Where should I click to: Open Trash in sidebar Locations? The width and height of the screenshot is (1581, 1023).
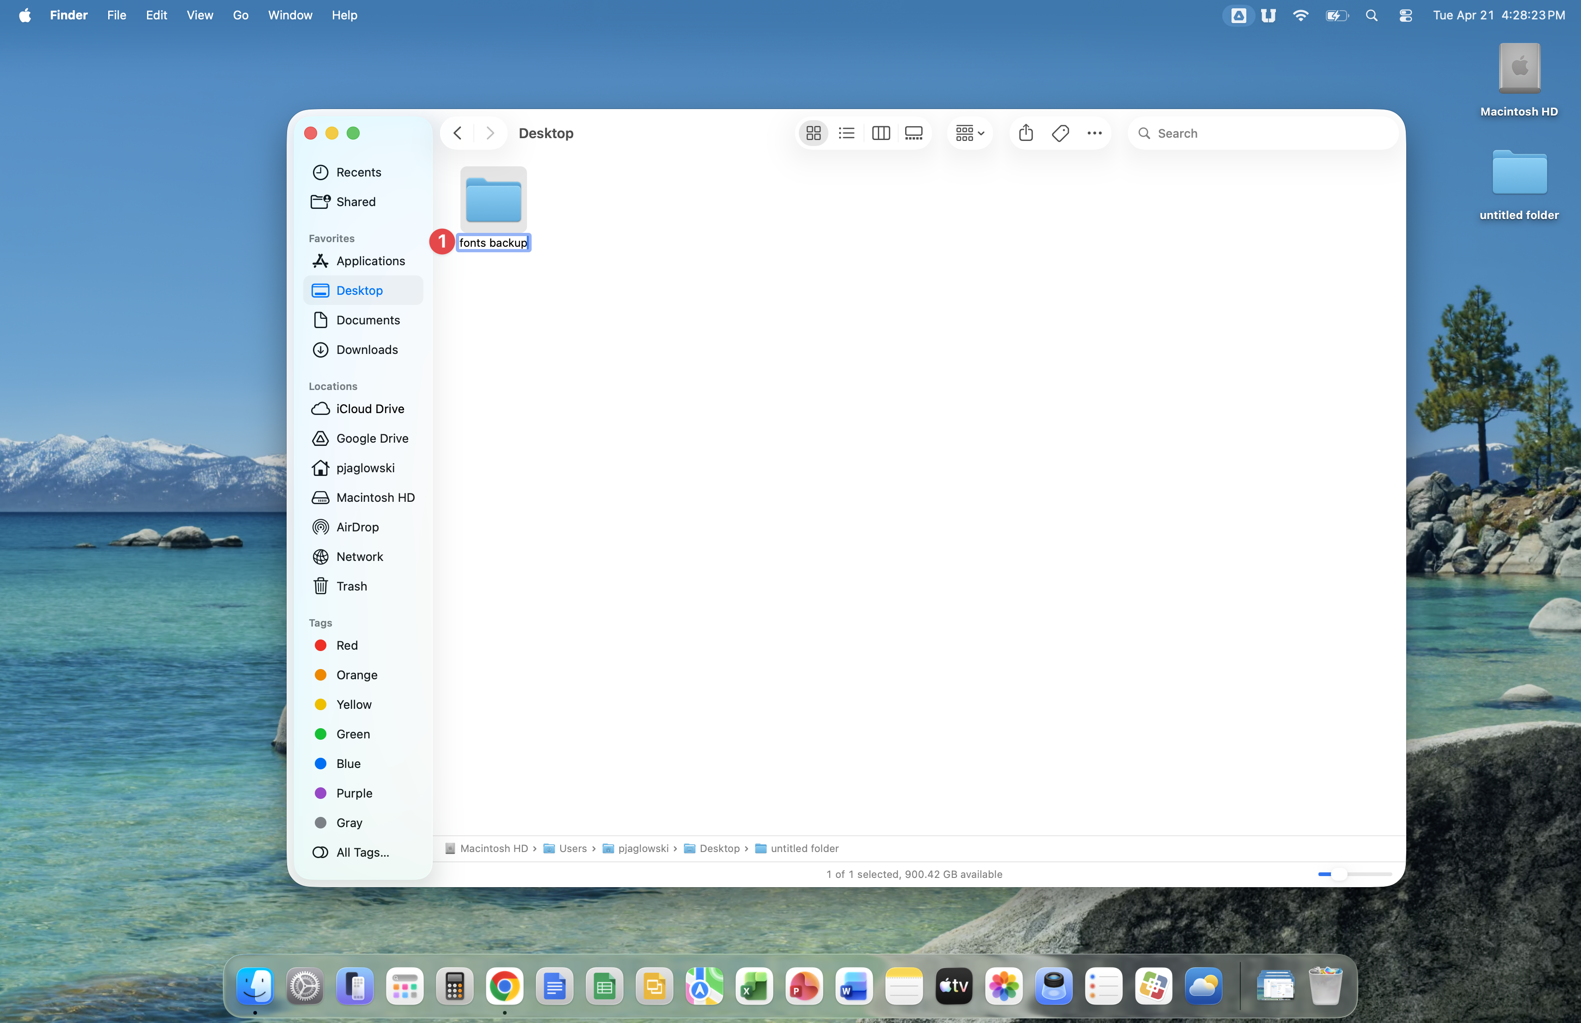coord(351,586)
